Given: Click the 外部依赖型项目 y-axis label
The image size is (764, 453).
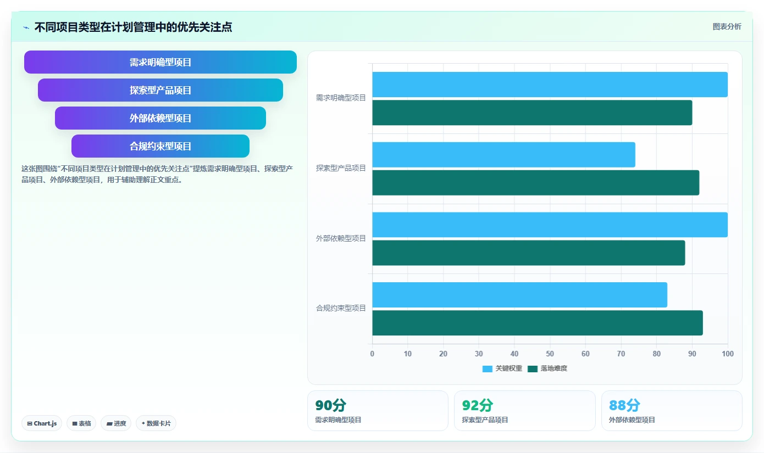Looking at the screenshot, I should click(x=341, y=239).
